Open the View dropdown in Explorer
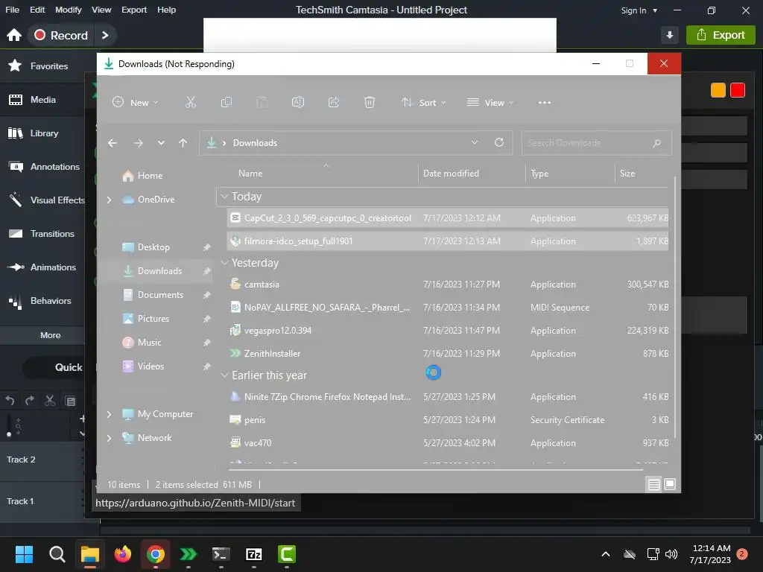The image size is (763, 572). click(490, 103)
